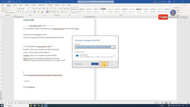Image resolution: width=190 pixels, height=107 pixels.
Task: Click the Save icon in title bar
Action: click(14, 2)
